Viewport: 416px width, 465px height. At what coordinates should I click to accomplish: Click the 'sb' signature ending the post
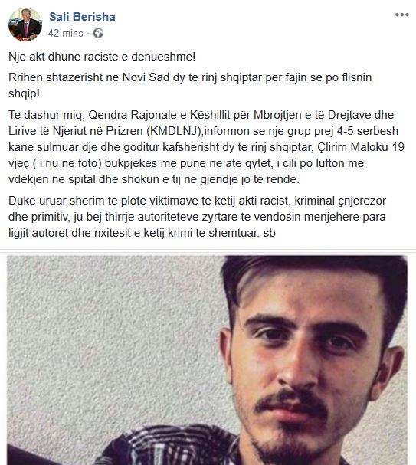(269, 233)
